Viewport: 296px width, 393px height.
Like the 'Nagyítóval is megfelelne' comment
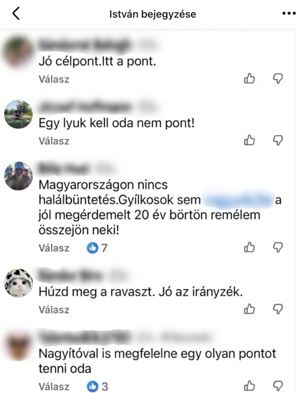tap(249, 386)
